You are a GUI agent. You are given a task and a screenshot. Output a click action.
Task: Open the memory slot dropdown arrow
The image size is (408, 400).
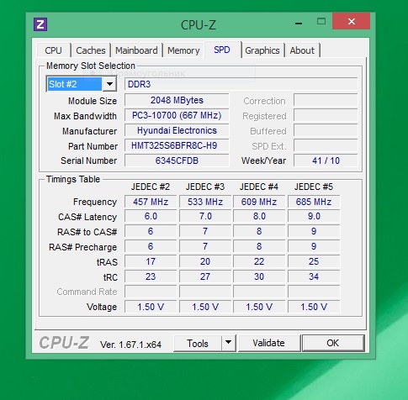[109, 84]
